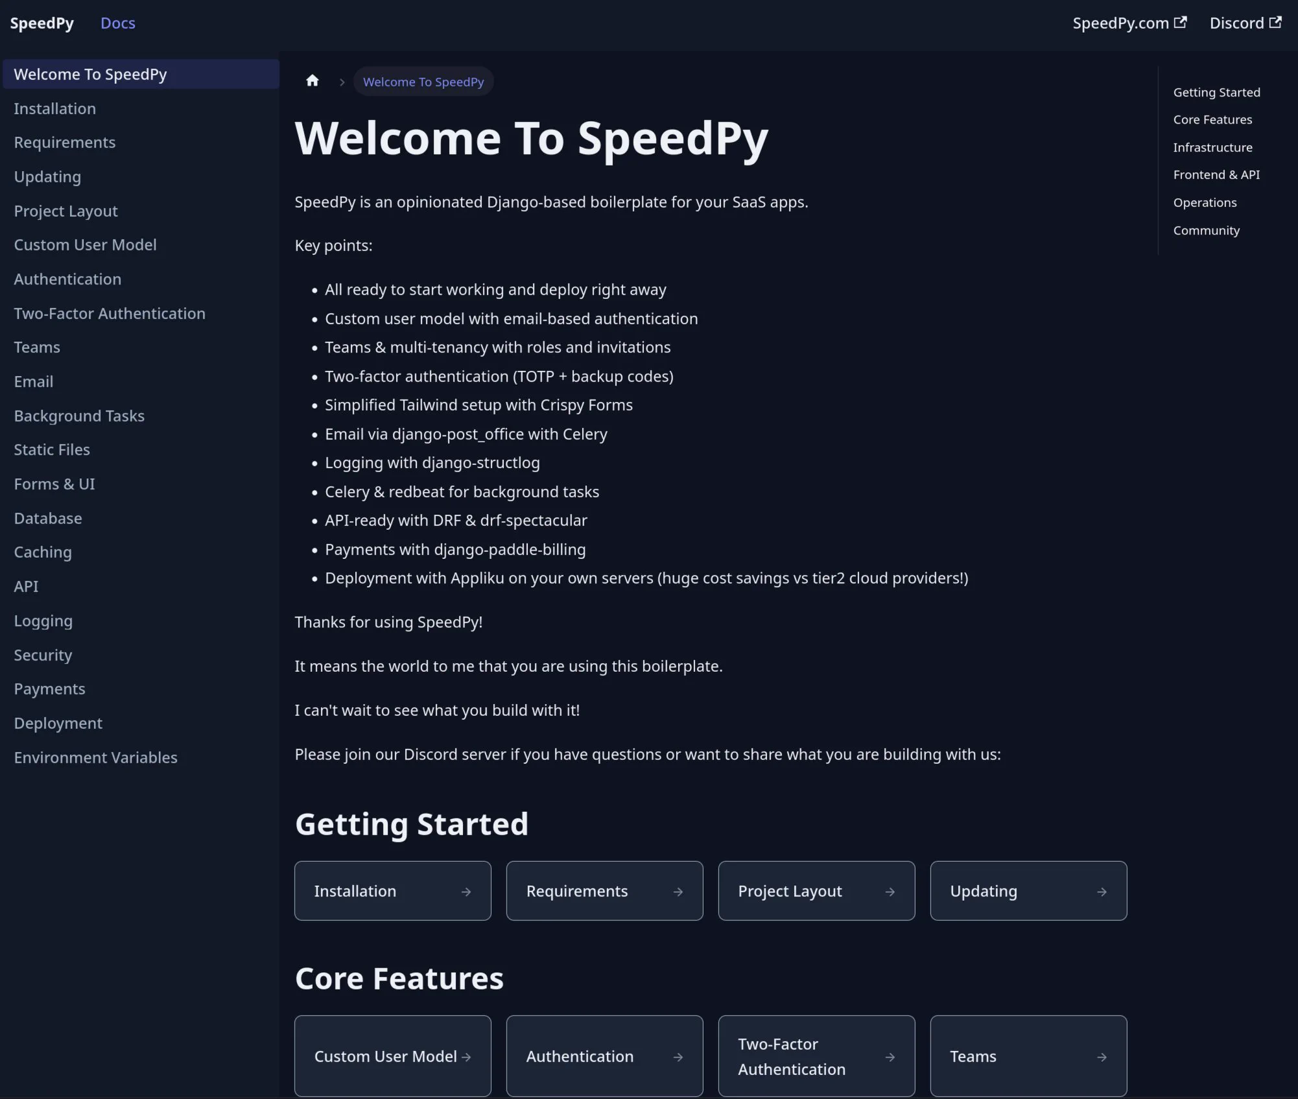Navigate to Deployment in sidebar
This screenshot has height=1099, width=1298.
click(141, 723)
